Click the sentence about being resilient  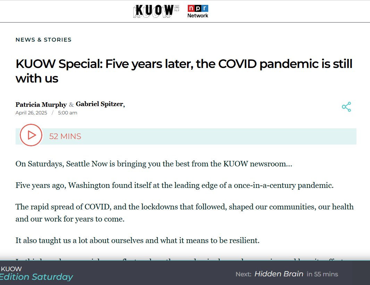click(137, 240)
